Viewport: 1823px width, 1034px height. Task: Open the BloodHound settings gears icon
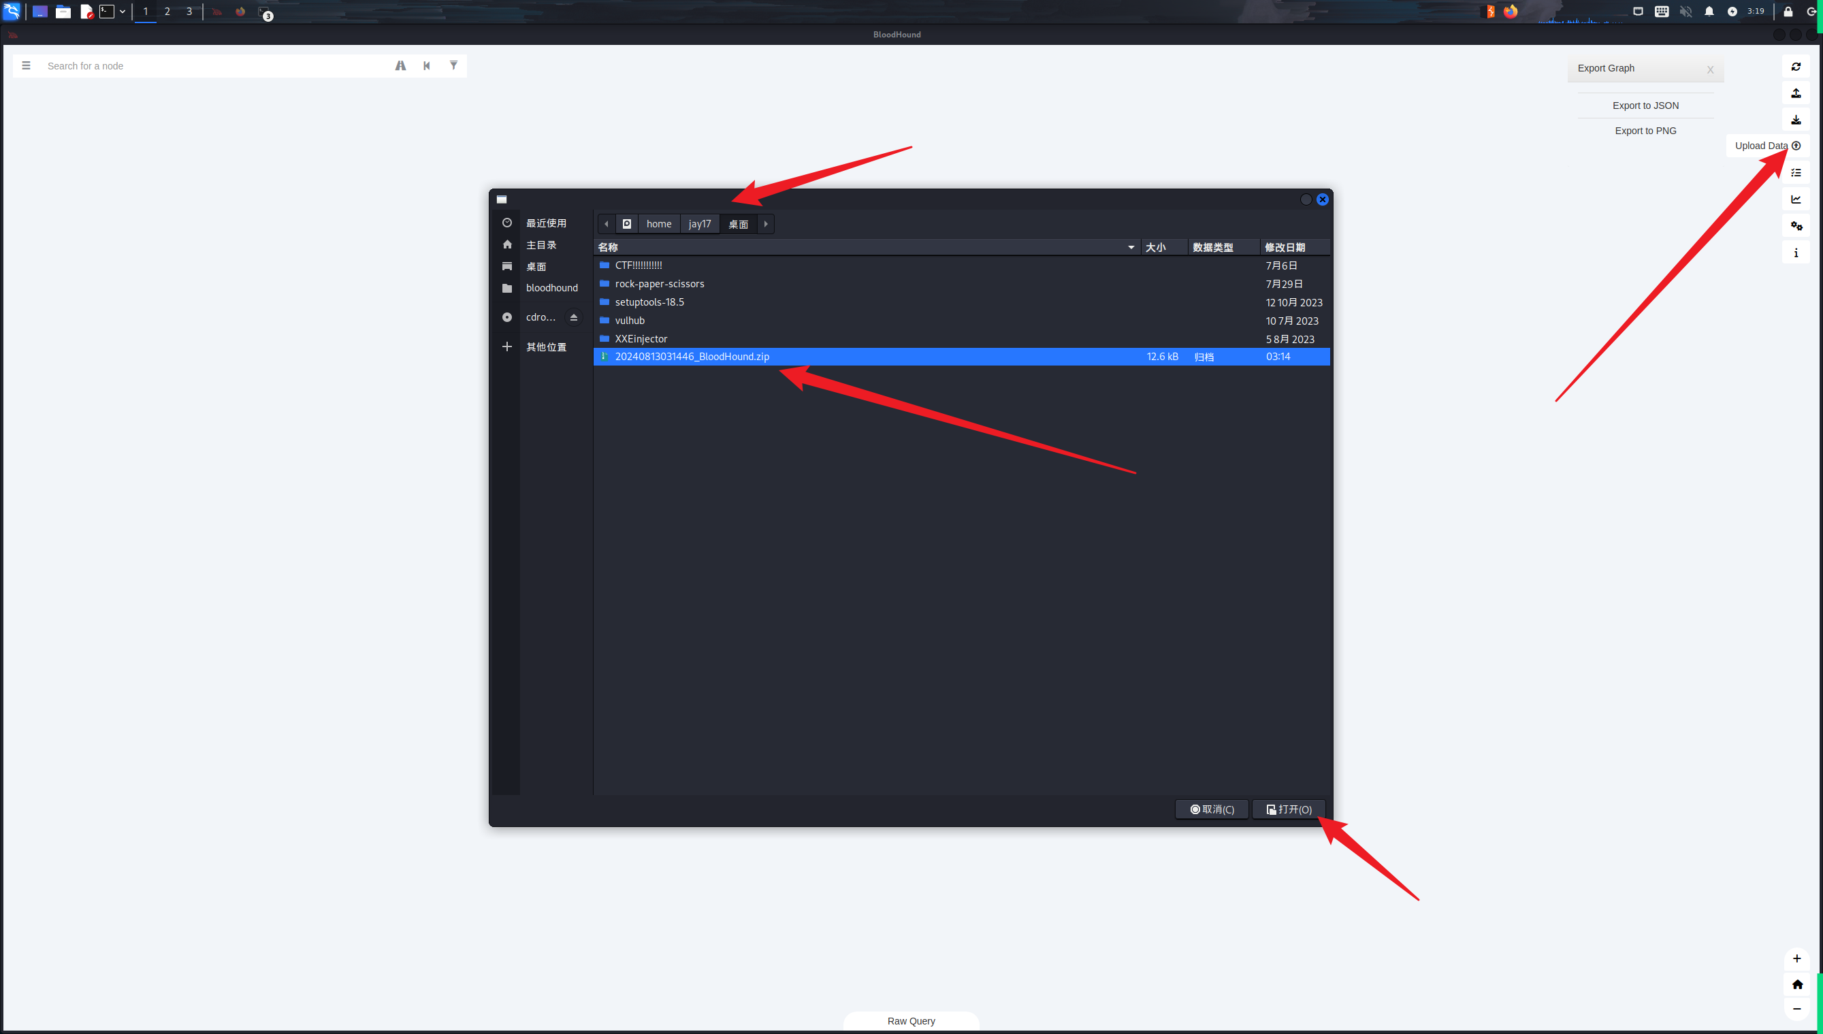click(x=1796, y=226)
